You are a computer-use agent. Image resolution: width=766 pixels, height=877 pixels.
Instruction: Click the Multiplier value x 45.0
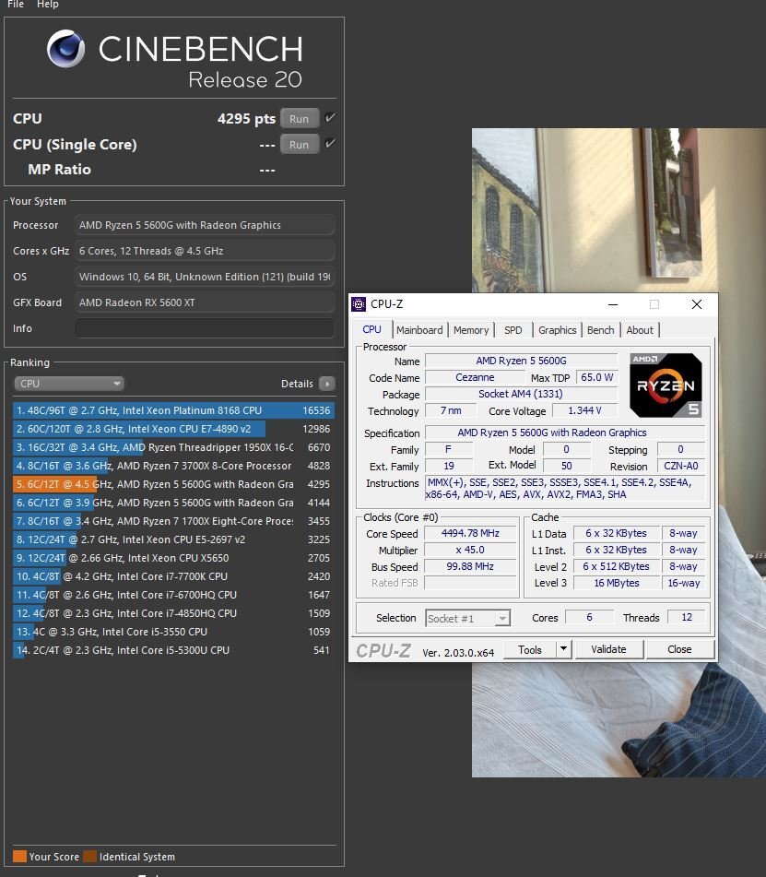[x=470, y=550]
